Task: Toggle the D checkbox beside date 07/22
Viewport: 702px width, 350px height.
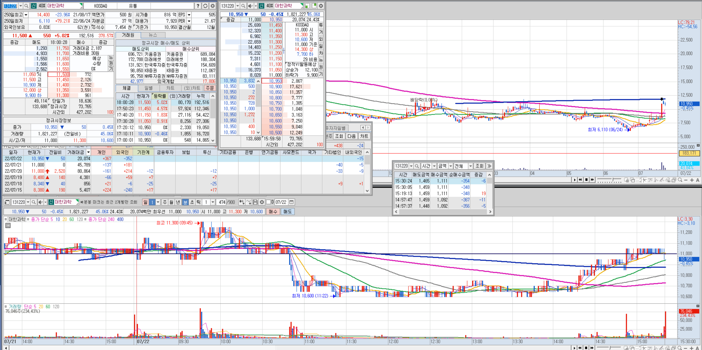Action: tap(269, 202)
